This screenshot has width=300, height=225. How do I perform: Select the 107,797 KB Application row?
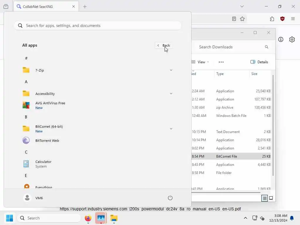pyautogui.click(x=231, y=99)
